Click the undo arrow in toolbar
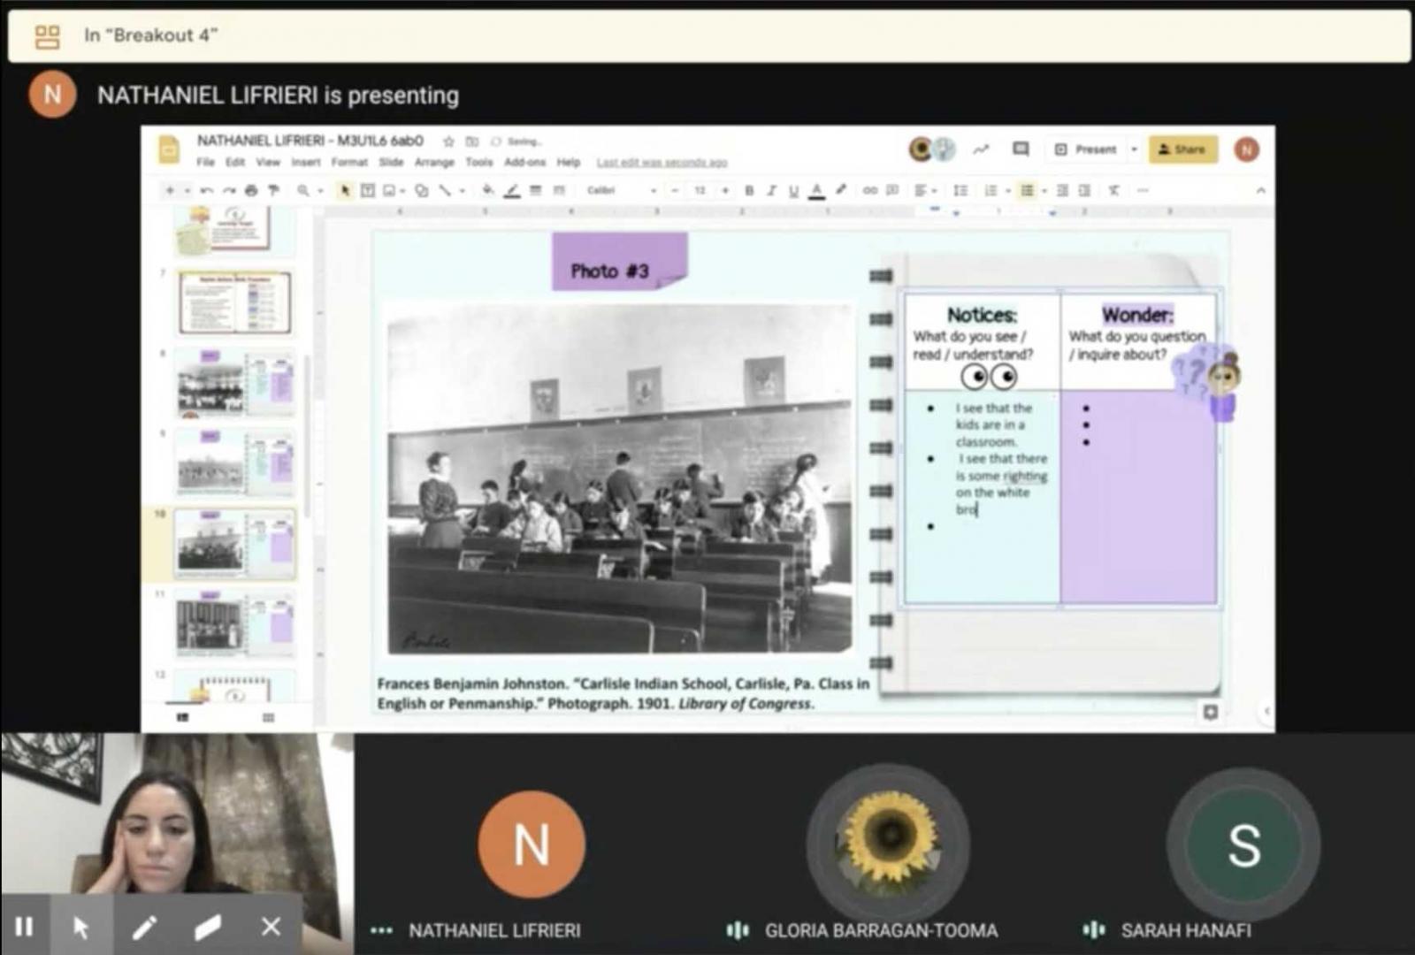Viewport: 1415px width, 955px height. (x=207, y=190)
